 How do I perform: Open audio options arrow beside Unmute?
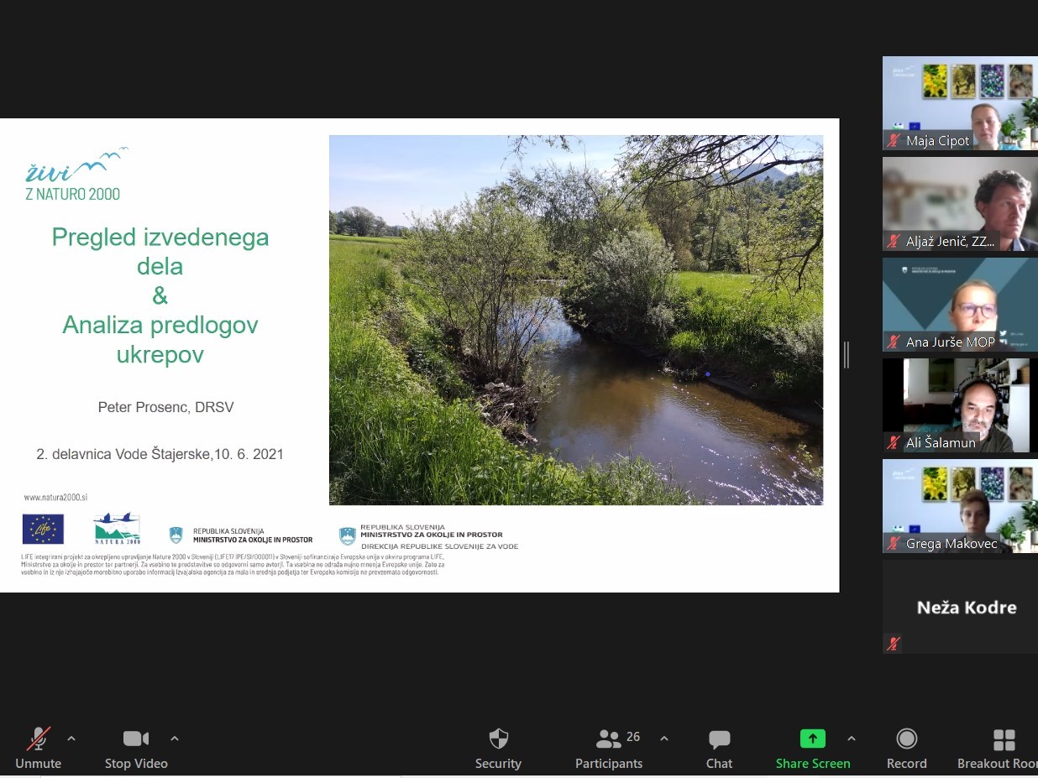[x=71, y=739]
